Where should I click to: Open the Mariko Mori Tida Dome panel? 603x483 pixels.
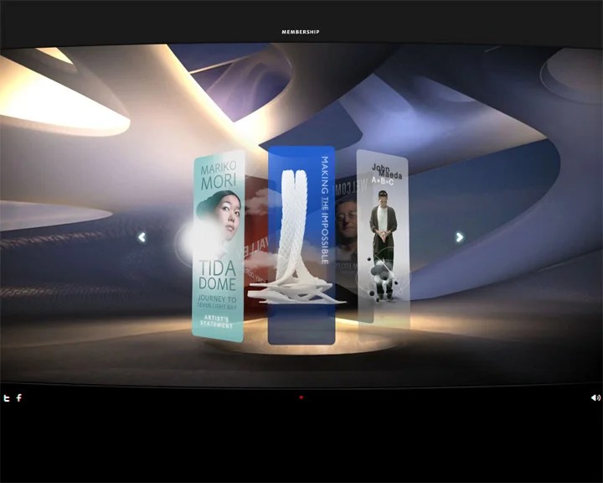tap(219, 247)
